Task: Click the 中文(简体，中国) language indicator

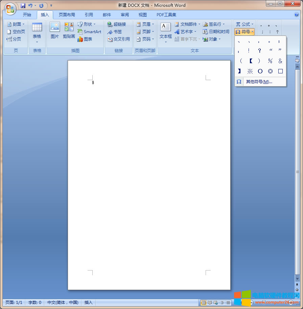Action: click(x=63, y=303)
